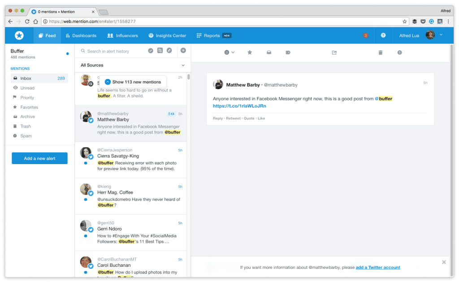Image resolution: width=459 pixels, height=282 pixels.
Task: Go to the Influencers tab
Action: tap(122, 35)
